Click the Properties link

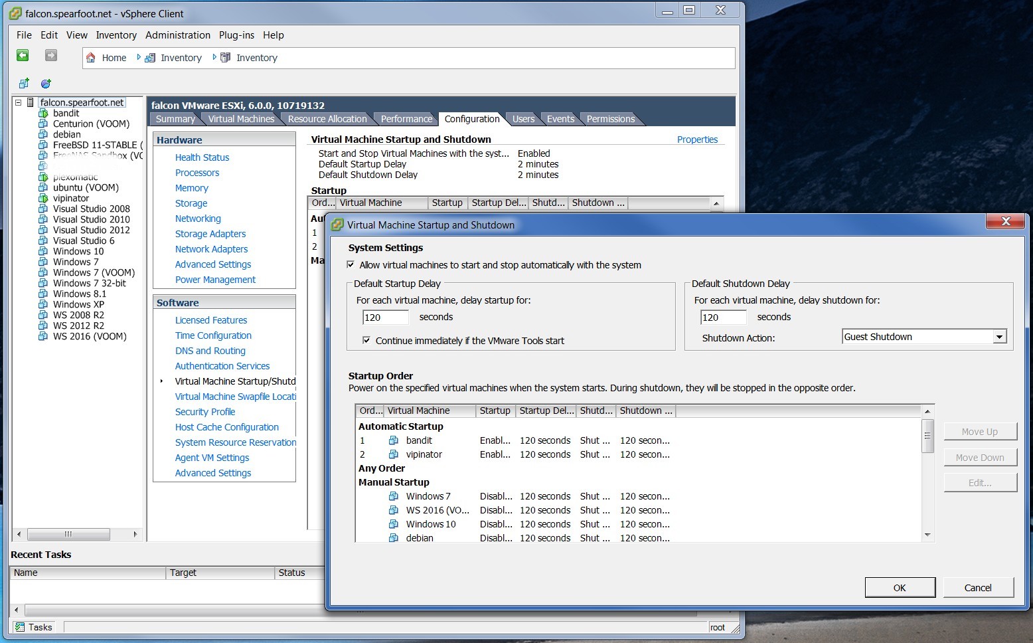(x=697, y=139)
